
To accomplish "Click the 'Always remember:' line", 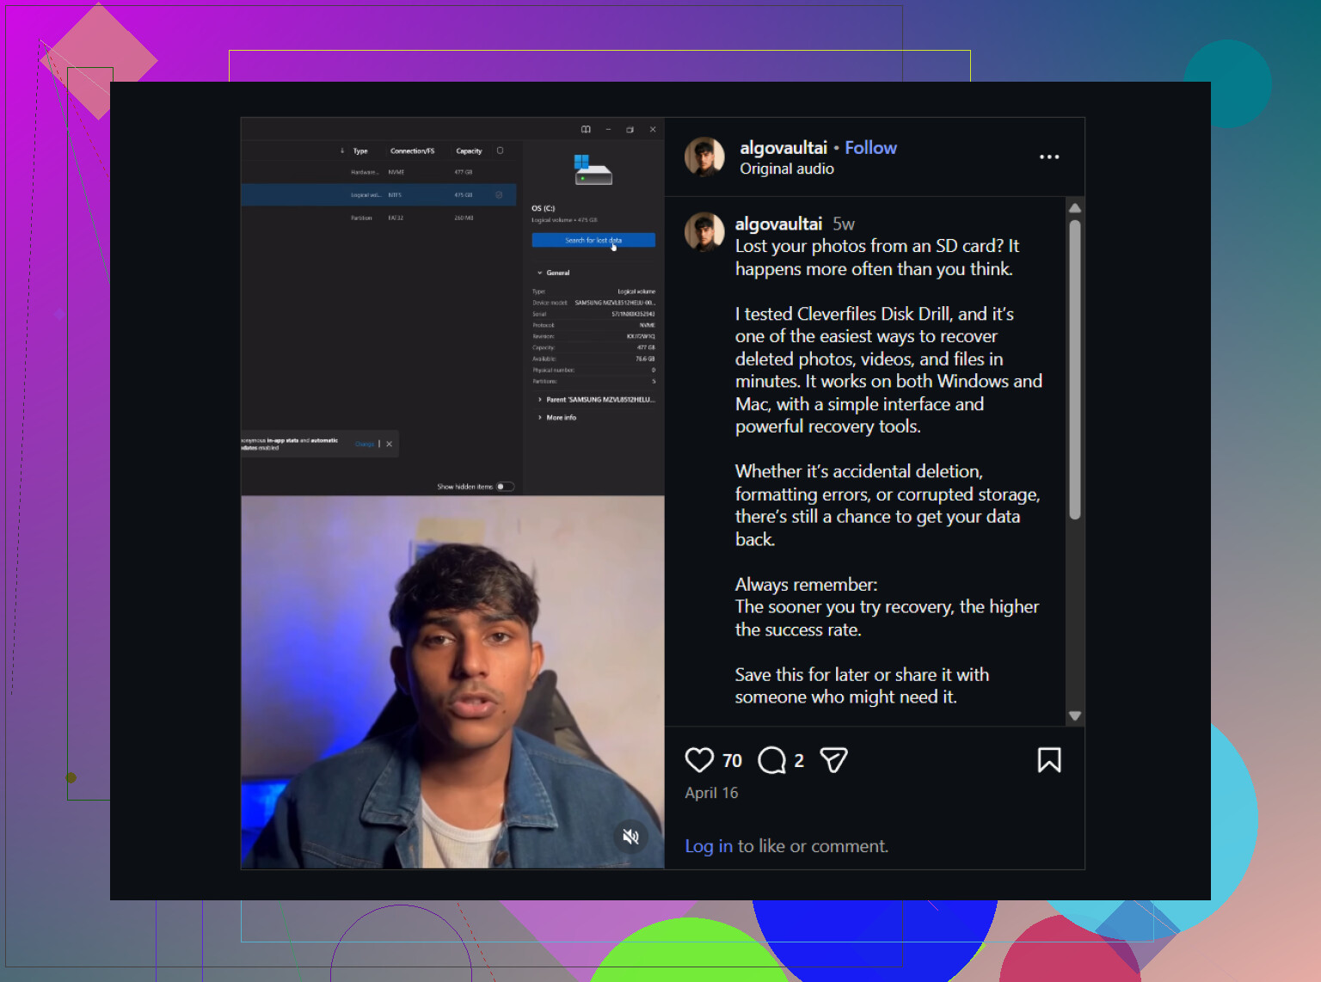I will (x=806, y=585).
